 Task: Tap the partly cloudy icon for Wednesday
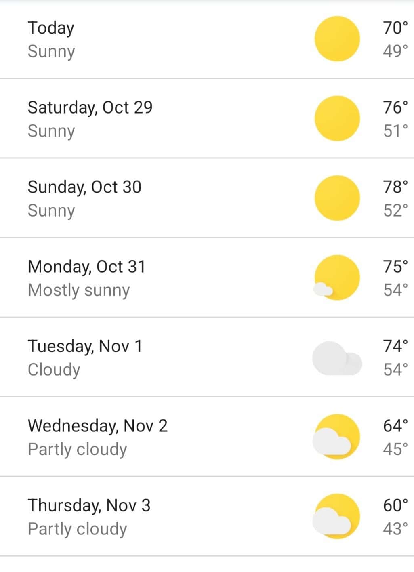pos(336,437)
